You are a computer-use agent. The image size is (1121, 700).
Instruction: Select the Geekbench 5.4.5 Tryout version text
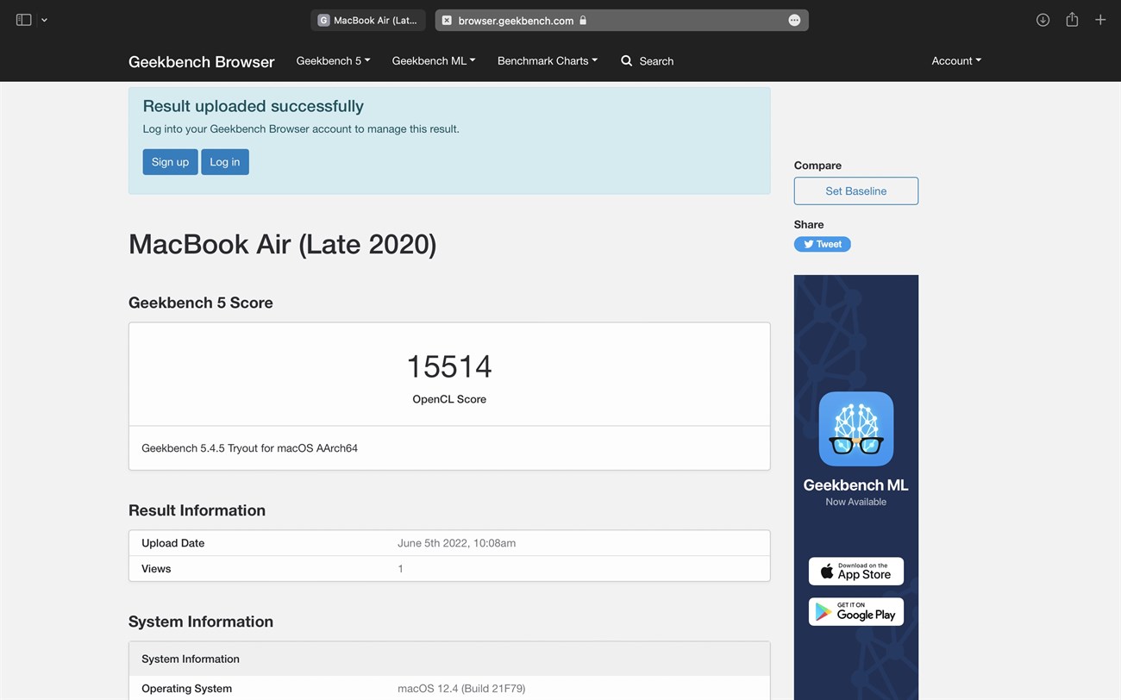point(249,448)
